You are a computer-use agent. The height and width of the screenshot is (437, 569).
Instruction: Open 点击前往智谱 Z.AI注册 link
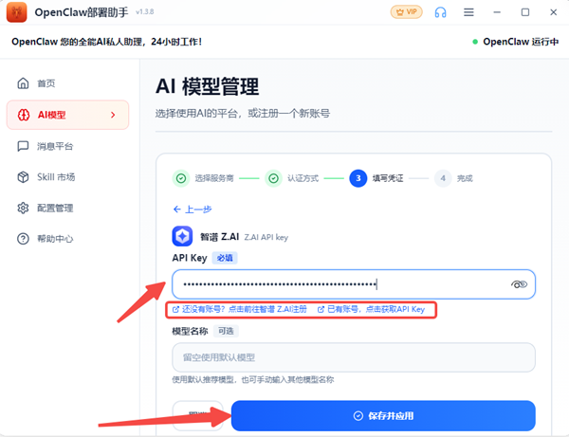click(x=240, y=309)
